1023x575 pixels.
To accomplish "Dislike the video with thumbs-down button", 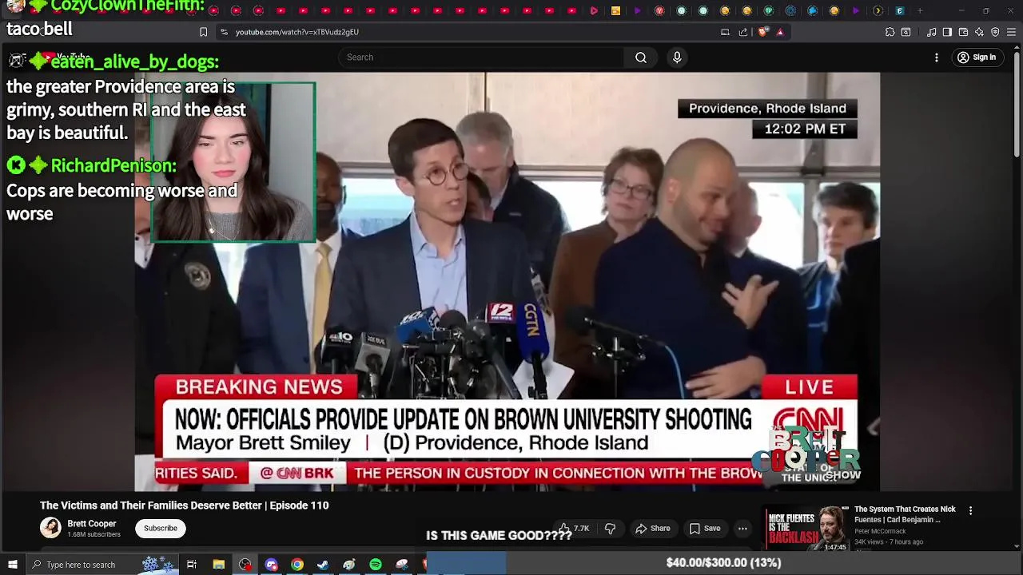I will pyautogui.click(x=610, y=529).
